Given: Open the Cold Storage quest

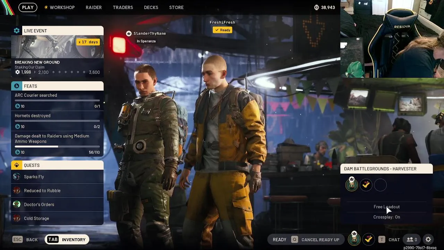Looking at the screenshot, I should coord(57,218).
